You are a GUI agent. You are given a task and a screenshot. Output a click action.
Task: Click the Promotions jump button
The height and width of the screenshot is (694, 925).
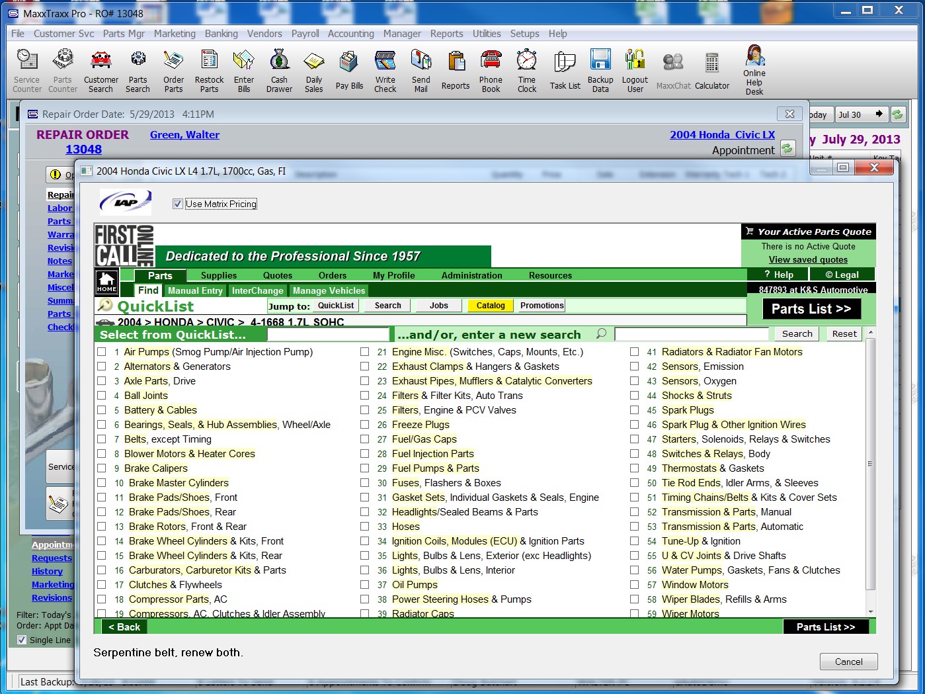(x=542, y=306)
